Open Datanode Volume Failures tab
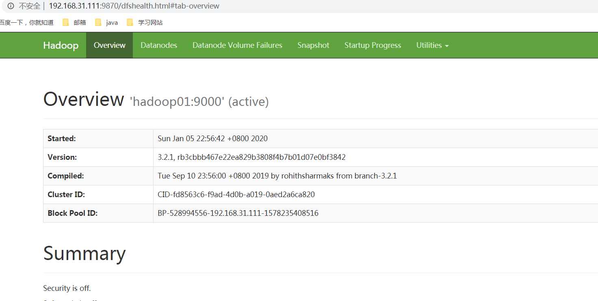The image size is (598, 301). (237, 45)
